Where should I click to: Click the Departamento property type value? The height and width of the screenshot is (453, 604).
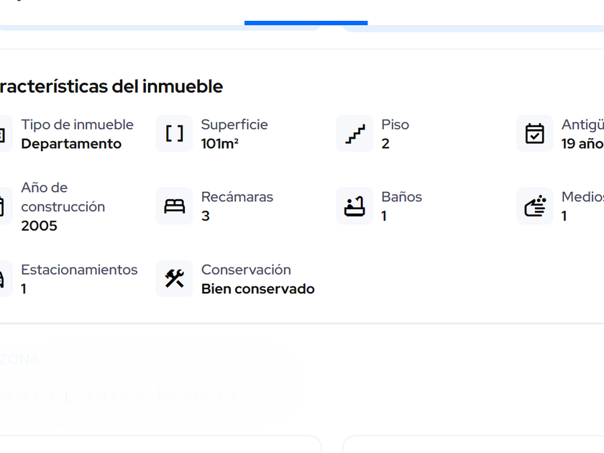71,144
